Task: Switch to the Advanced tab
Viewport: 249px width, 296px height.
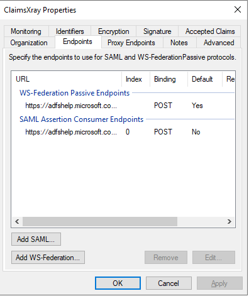Action: click(219, 43)
